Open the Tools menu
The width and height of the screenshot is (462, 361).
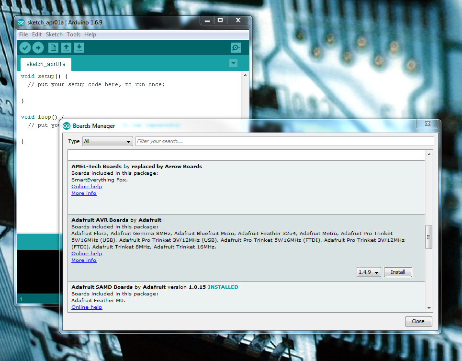73,34
